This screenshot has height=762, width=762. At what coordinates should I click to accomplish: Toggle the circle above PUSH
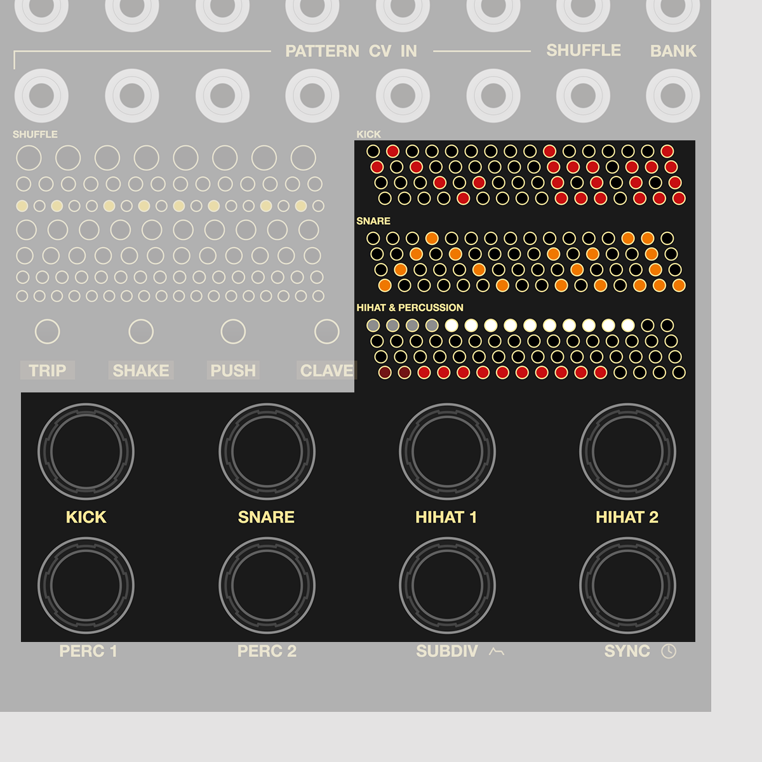pyautogui.click(x=233, y=331)
